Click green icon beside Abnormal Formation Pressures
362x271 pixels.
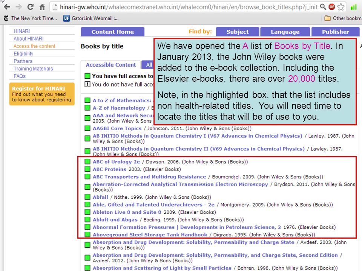tap(87, 227)
